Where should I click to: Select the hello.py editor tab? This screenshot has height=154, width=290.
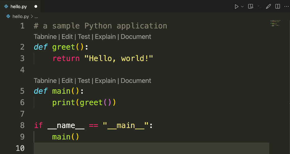click(x=18, y=6)
